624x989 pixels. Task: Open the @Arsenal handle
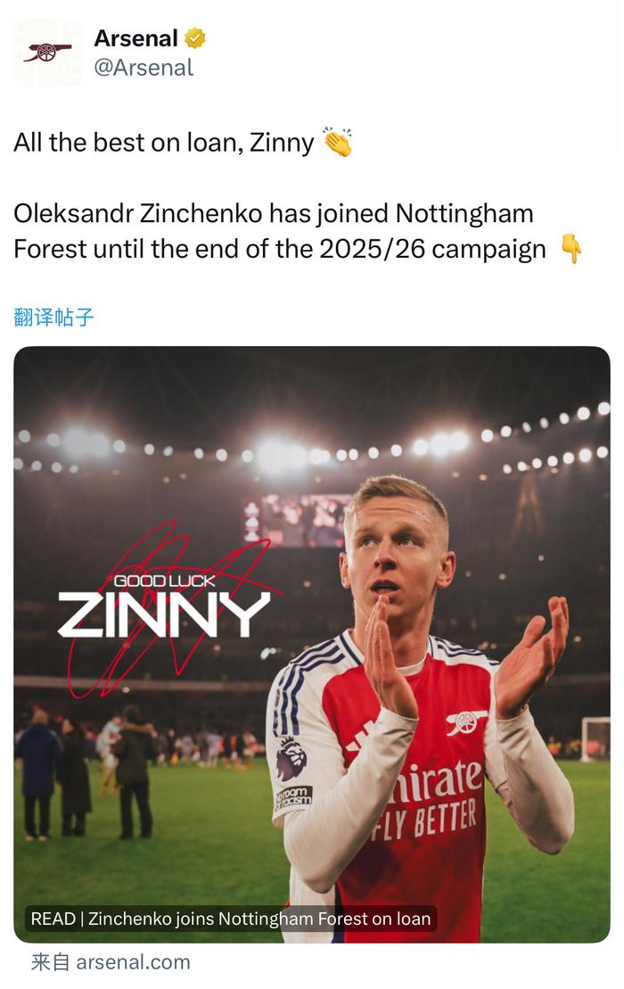tap(144, 68)
